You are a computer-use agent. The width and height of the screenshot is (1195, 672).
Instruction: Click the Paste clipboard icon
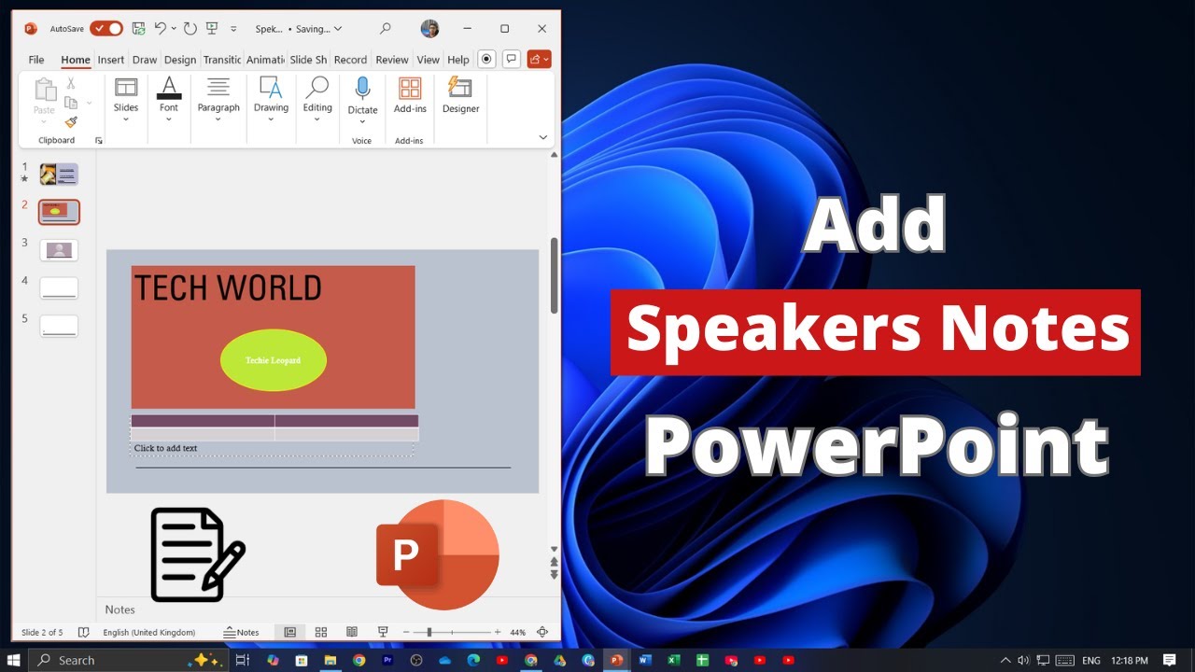coord(45,90)
